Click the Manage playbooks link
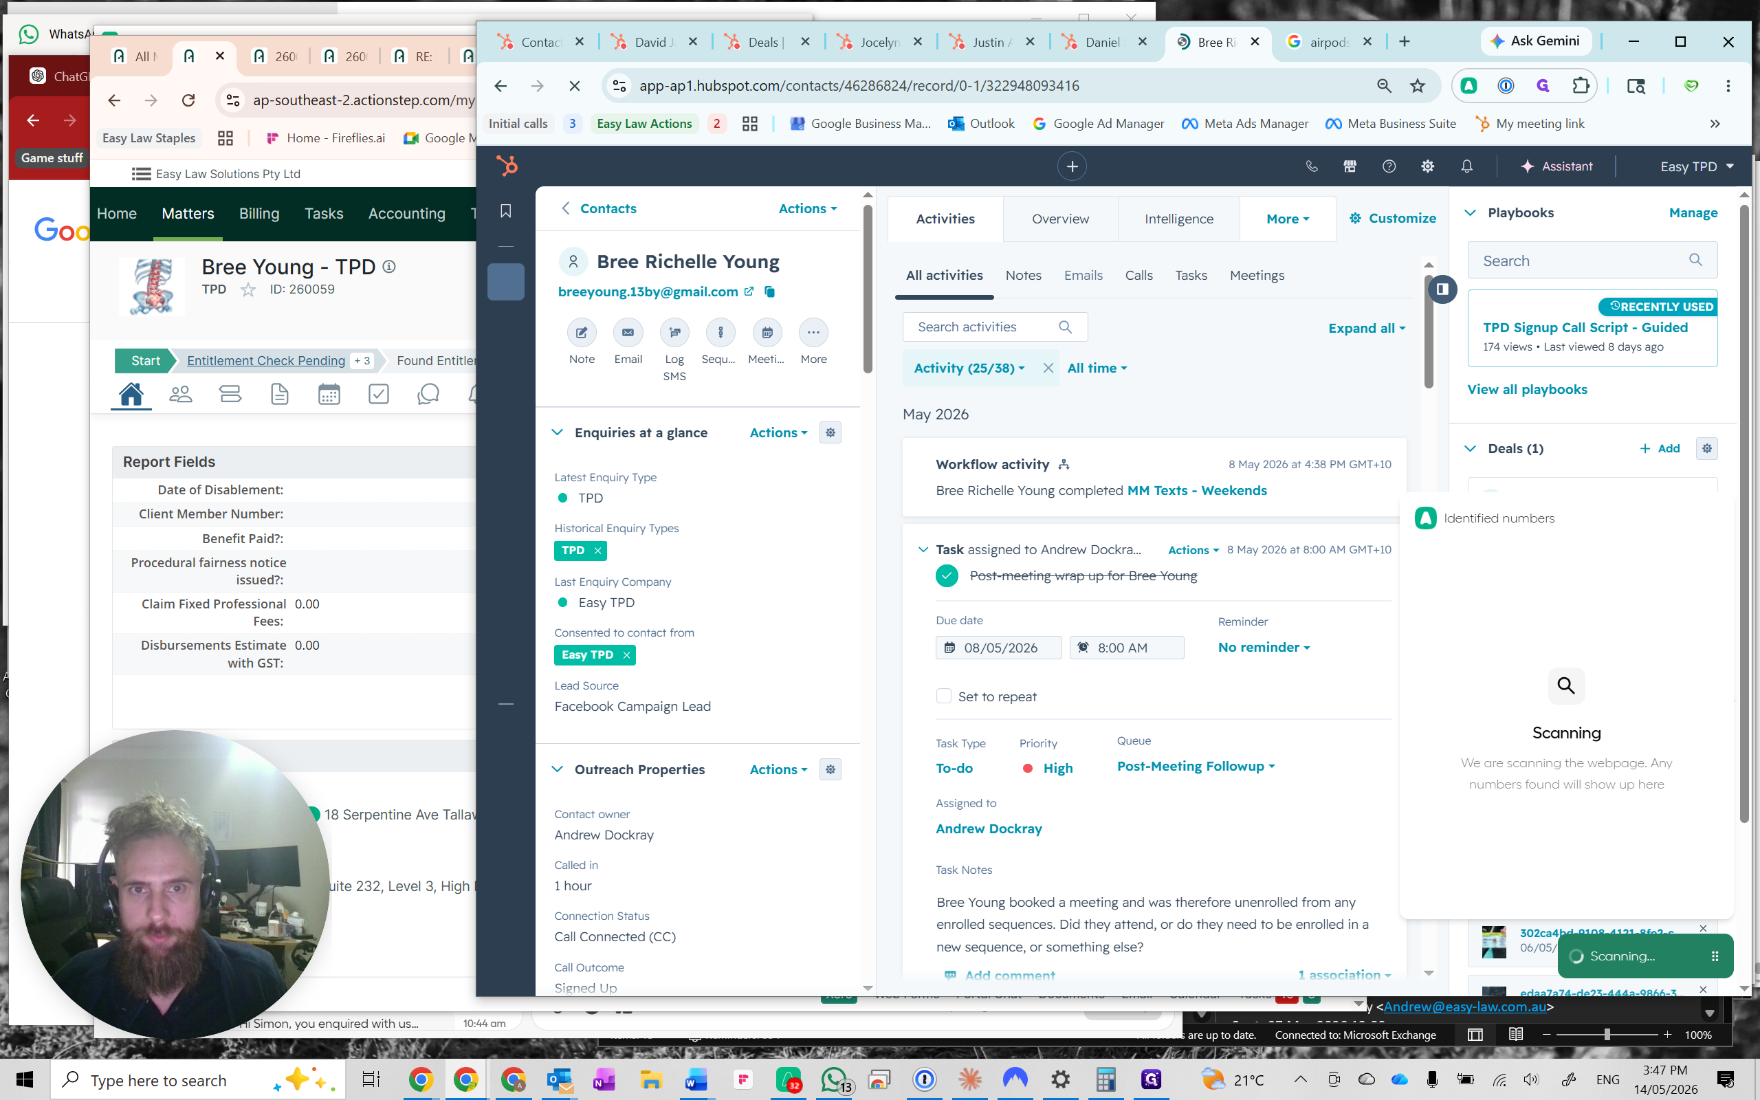 tap(1693, 212)
